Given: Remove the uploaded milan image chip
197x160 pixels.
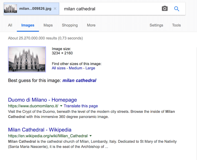Looking at the screenshot, I should click(55, 9).
